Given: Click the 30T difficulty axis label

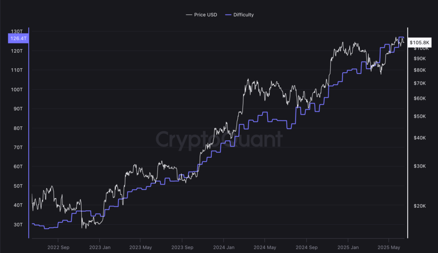Looking at the screenshot, I should point(18,225).
